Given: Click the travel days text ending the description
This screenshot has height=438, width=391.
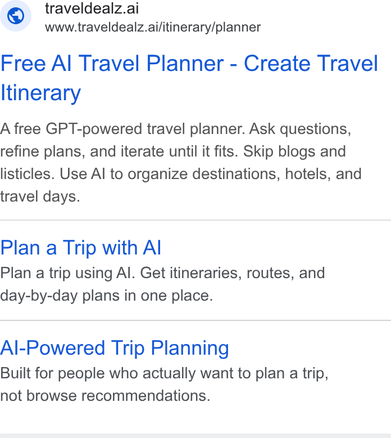Looking at the screenshot, I should [x=40, y=196].
